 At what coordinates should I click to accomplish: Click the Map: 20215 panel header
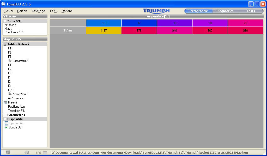click(x=25, y=39)
